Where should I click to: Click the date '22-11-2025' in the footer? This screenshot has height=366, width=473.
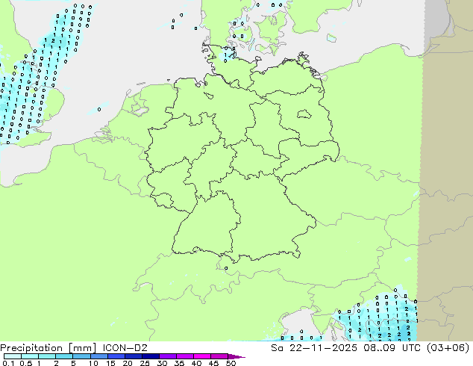click(x=323, y=348)
